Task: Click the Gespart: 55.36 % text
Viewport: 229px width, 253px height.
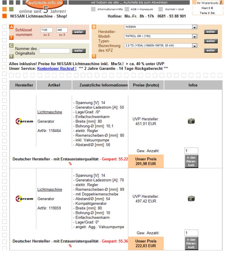Action: pyautogui.click(x=114, y=241)
